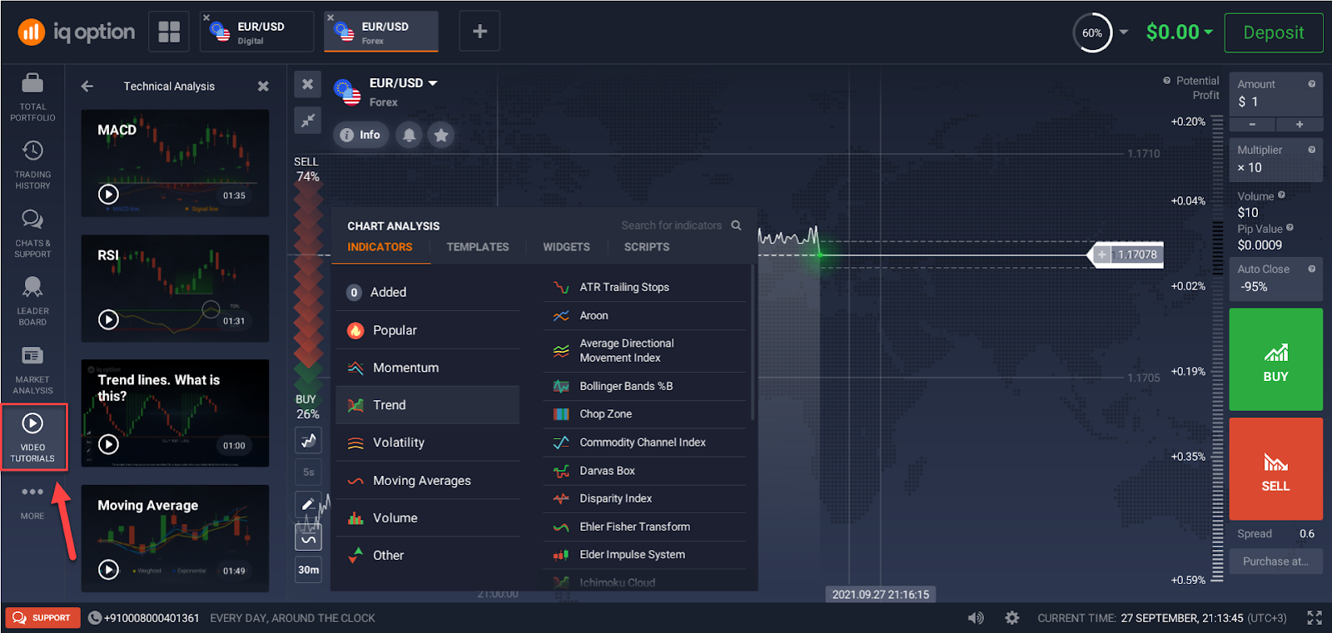Click the green Deposit button
The width and height of the screenshot is (1332, 633).
(x=1274, y=32)
